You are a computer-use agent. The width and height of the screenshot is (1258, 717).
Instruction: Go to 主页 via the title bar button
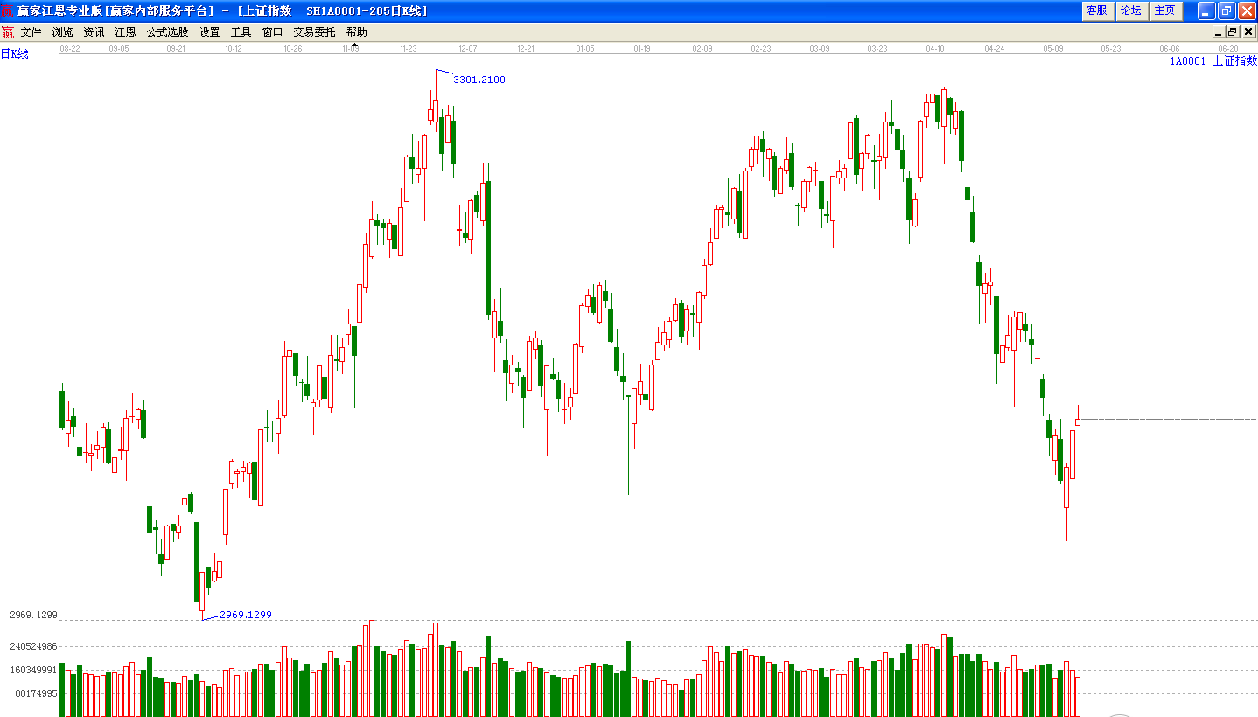click(1164, 10)
